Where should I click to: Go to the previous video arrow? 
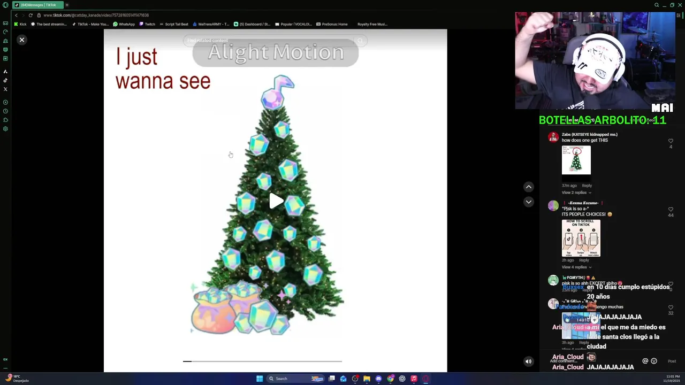click(529, 187)
